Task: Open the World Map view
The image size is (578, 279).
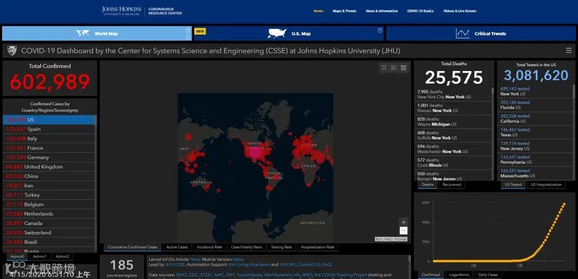Action: pyautogui.click(x=97, y=34)
